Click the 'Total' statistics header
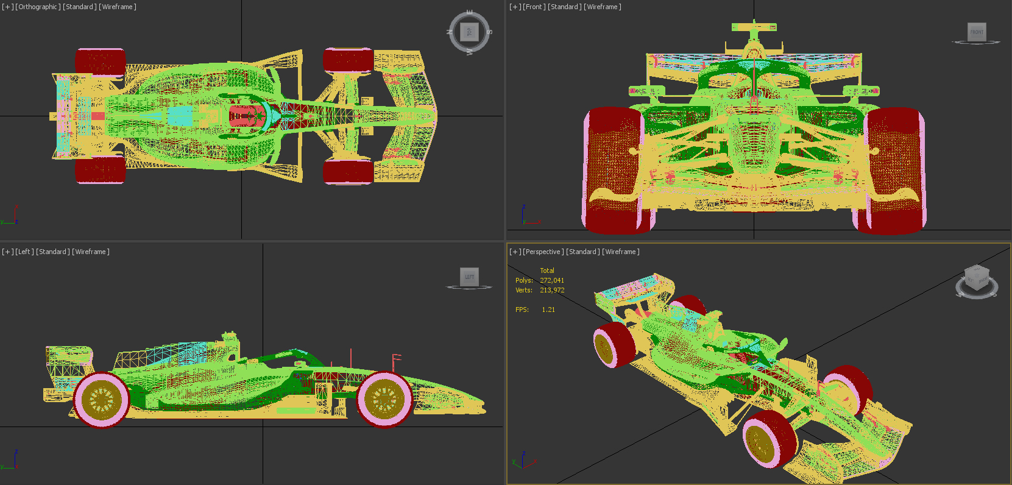Screen dimensions: 1012x485 coord(547,271)
